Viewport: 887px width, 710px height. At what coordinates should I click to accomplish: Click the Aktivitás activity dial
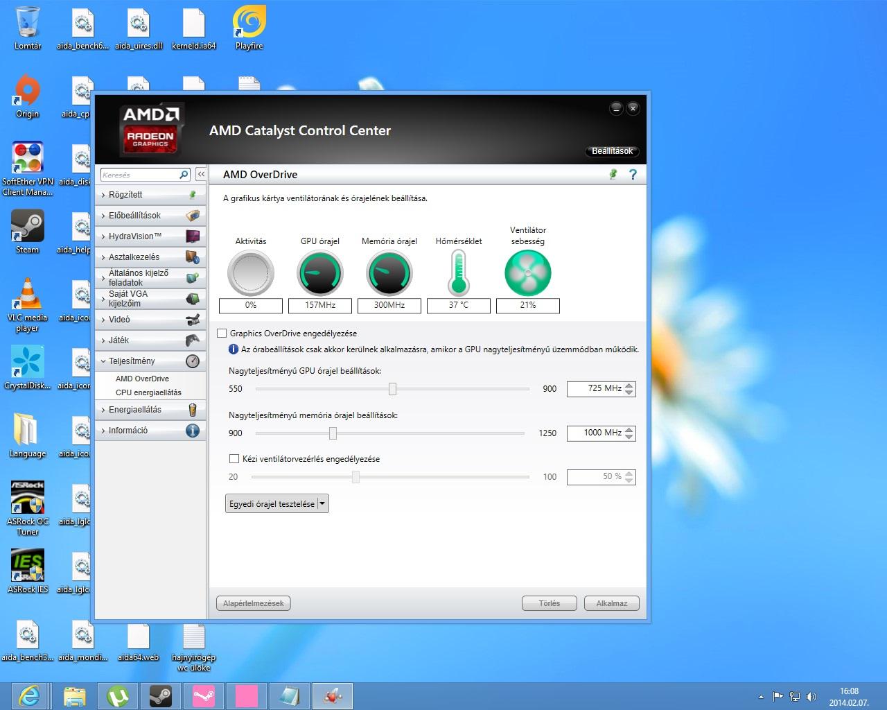251,273
